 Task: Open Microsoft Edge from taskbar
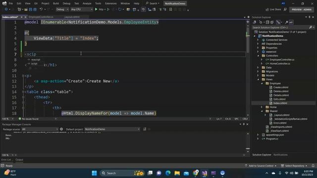(168, 173)
